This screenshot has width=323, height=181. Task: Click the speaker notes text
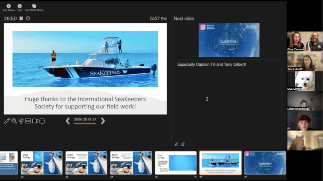[212, 64]
